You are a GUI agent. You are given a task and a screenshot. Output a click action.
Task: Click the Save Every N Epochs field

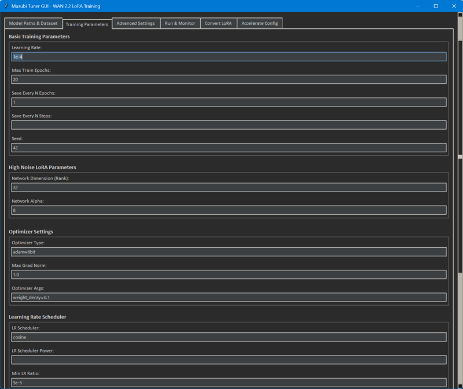(229, 102)
